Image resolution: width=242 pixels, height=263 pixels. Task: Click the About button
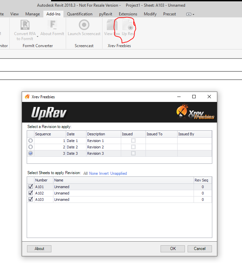tap(39, 249)
